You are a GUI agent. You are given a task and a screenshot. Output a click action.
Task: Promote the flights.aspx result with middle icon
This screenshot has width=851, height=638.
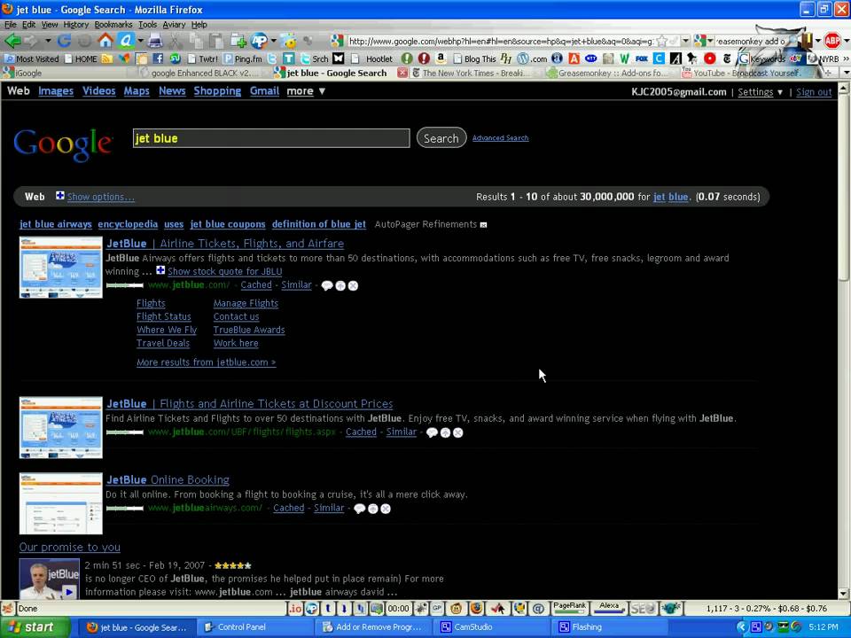(445, 432)
